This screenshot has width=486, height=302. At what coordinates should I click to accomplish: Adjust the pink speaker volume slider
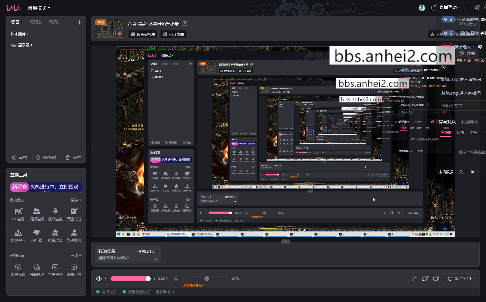pyautogui.click(x=131, y=279)
